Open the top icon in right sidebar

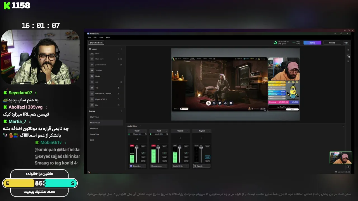tap(348, 50)
